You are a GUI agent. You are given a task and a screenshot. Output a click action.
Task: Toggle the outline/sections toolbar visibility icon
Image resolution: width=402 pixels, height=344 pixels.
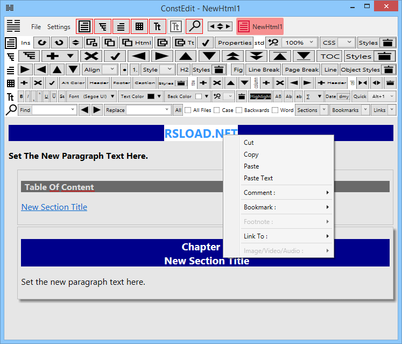[x=103, y=26]
